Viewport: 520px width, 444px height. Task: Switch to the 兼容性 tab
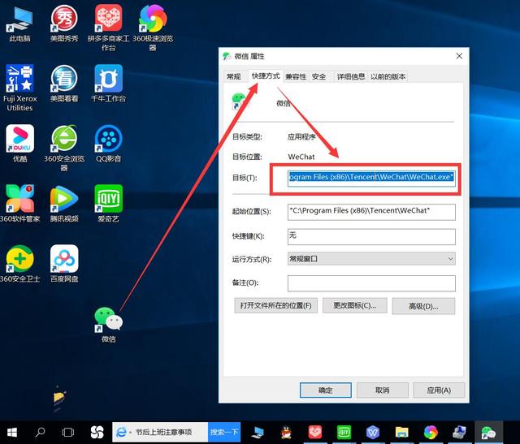(296, 76)
